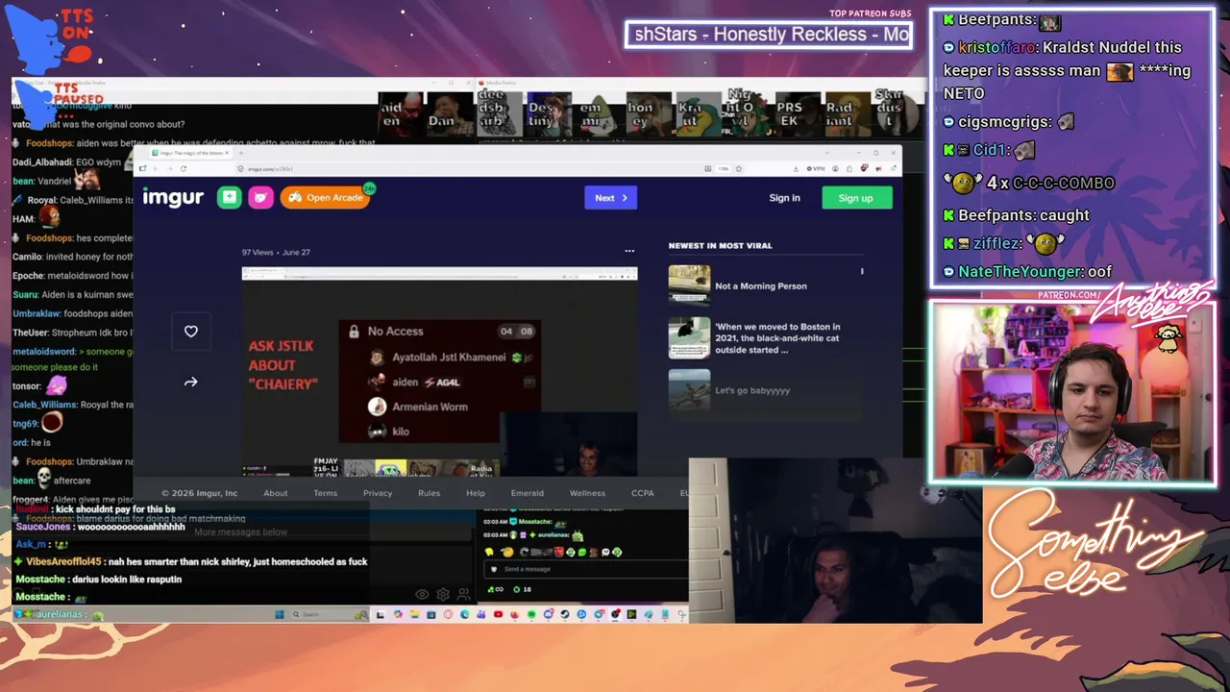Open the "Let's go babyyyyy" post
1230x692 pixels.
(752, 390)
